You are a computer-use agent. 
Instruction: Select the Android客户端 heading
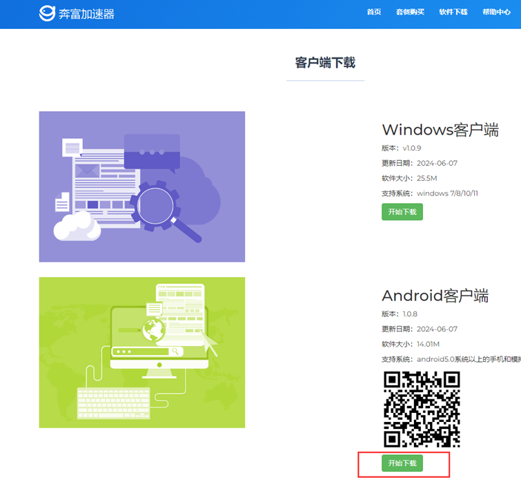click(435, 296)
